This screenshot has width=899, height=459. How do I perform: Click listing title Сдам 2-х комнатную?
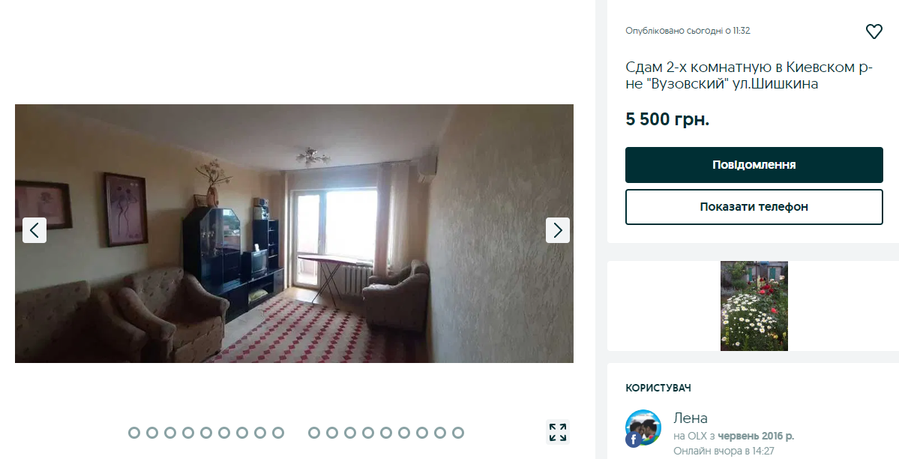[x=749, y=75]
